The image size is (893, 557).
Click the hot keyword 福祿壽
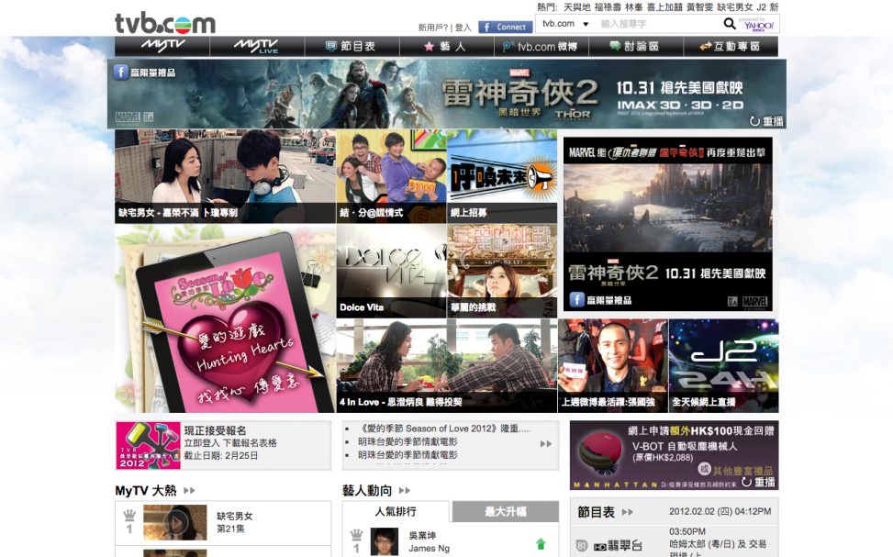[608, 6]
